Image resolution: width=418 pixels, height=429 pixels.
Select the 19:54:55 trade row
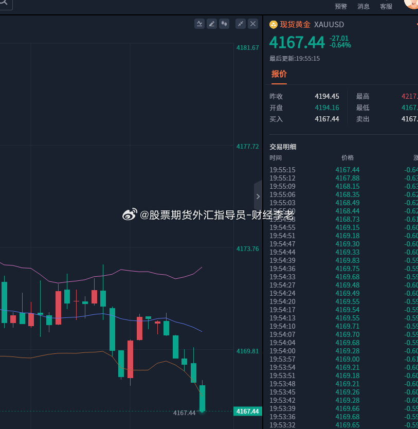[x=343, y=228]
